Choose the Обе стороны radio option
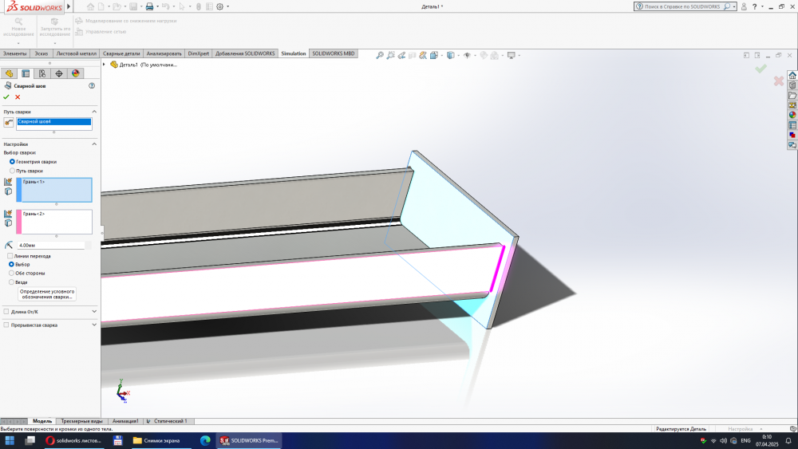 tap(11, 273)
